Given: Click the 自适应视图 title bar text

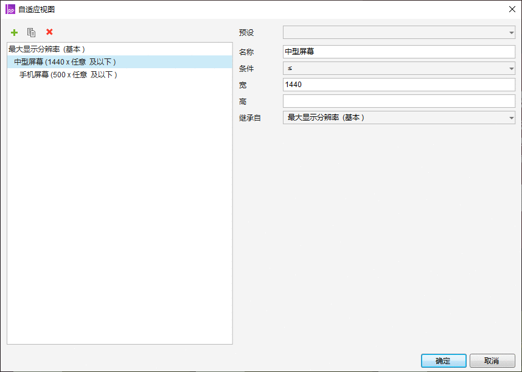Looking at the screenshot, I should tap(37, 9).
